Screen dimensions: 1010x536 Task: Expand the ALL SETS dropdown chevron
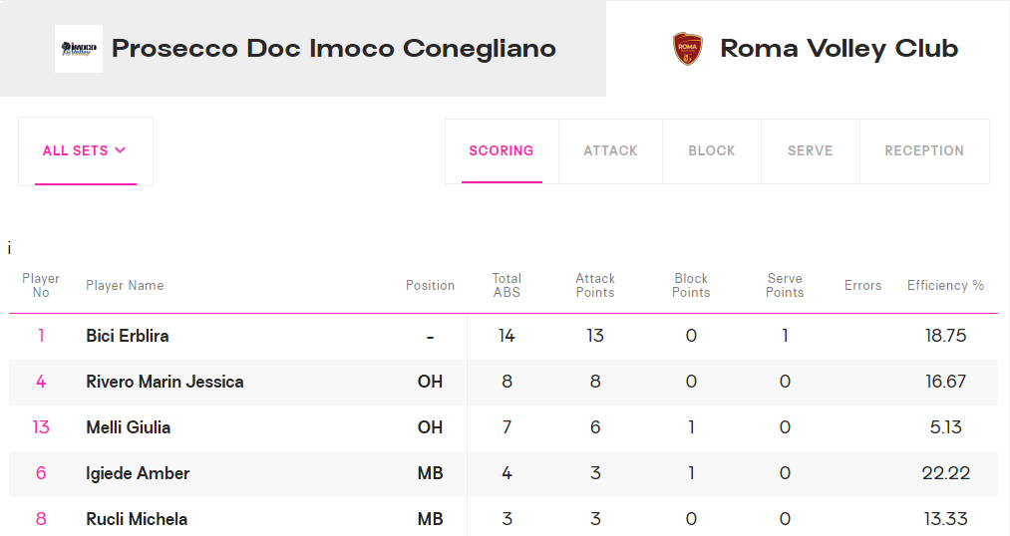[120, 149]
